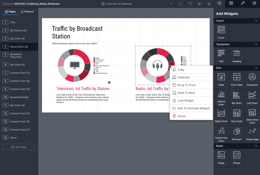The width and height of the screenshot is (260, 175).
Task: Collapse the Media section
Action: pyautogui.click(x=256, y=146)
